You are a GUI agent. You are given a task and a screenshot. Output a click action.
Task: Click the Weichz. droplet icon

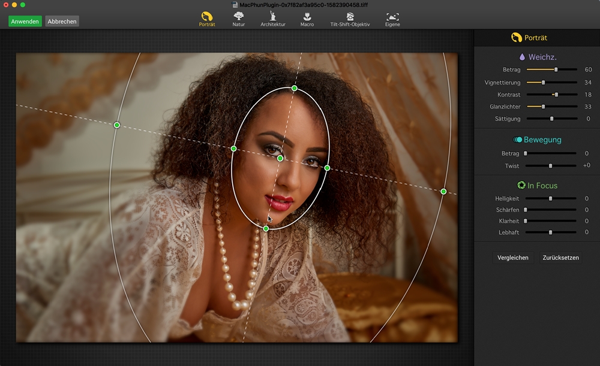coord(522,57)
